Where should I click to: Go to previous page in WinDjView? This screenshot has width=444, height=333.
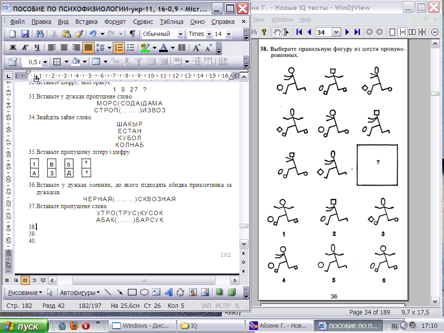tap(309, 32)
